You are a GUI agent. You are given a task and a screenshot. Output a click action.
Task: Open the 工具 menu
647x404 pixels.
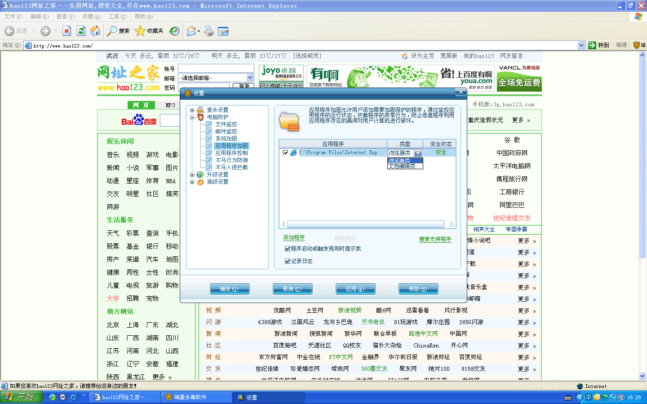click(x=118, y=17)
